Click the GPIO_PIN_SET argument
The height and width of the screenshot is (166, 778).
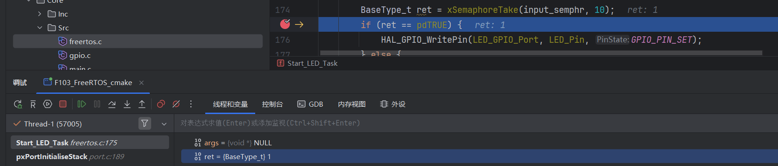[663, 40]
